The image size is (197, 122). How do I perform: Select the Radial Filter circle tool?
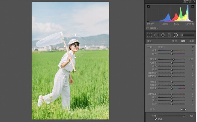[176, 35]
